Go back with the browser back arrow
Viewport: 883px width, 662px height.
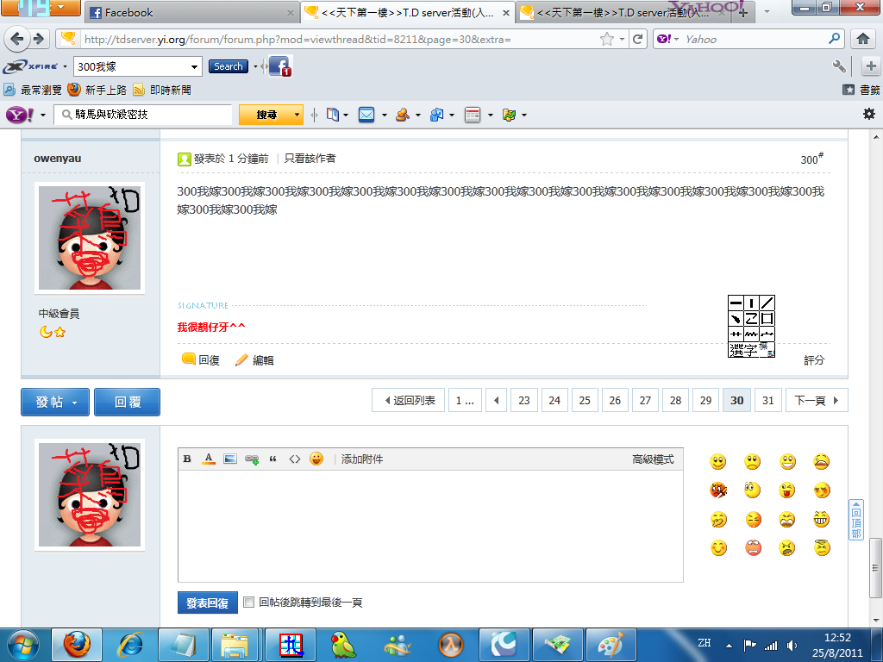pos(17,39)
